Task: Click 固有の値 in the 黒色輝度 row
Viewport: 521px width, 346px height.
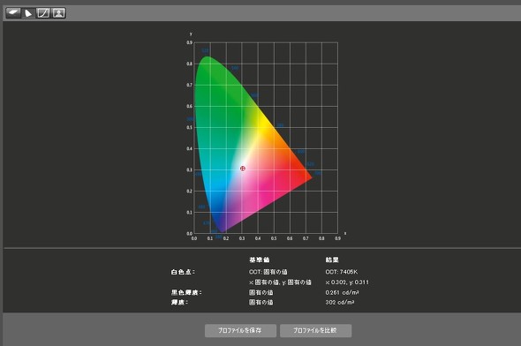Action: pyautogui.click(x=260, y=292)
